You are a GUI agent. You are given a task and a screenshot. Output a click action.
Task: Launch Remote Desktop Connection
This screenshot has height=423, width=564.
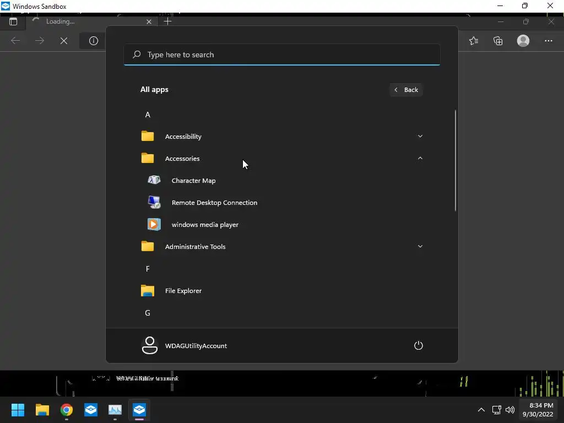click(214, 203)
